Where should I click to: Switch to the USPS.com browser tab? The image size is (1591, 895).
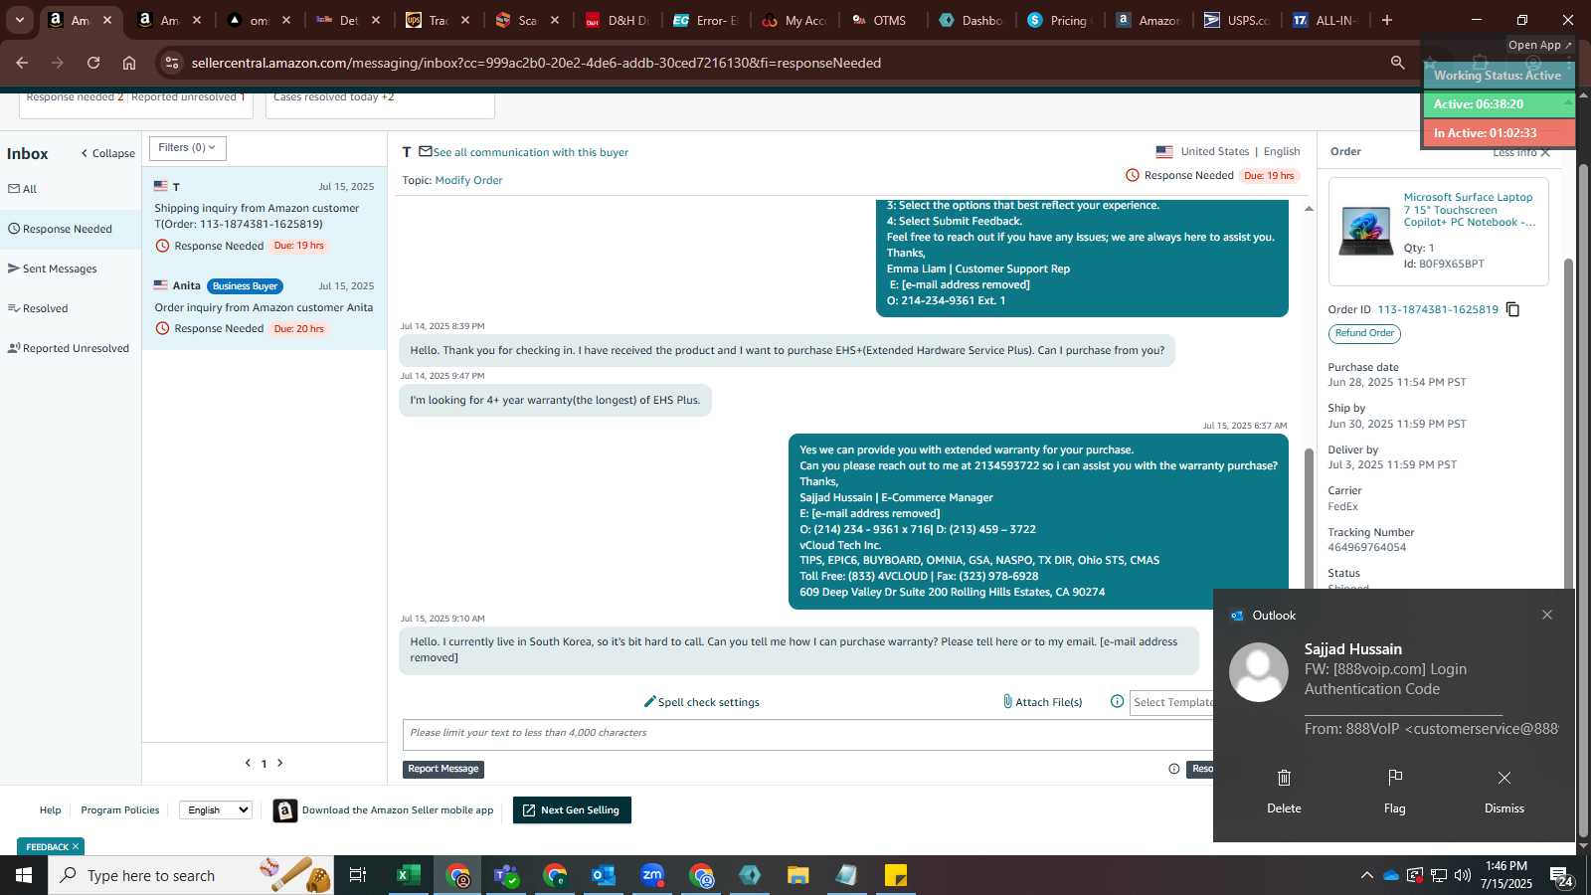coord(1236,20)
